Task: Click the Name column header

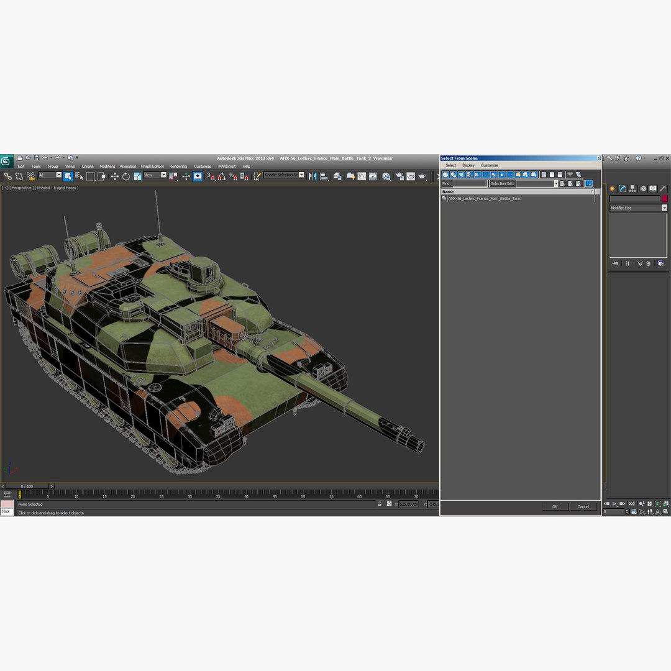Action: (518, 192)
